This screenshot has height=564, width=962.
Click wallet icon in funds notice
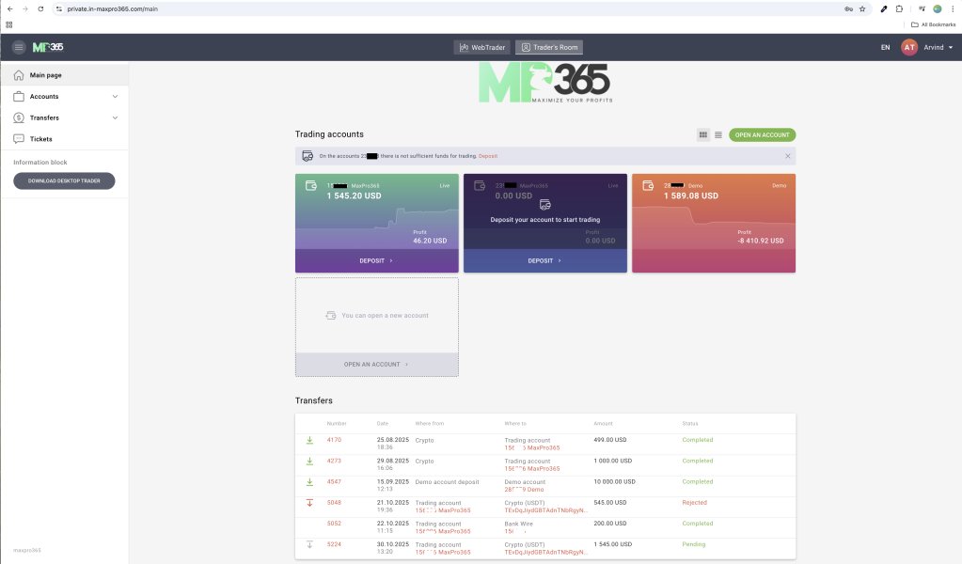pos(308,156)
